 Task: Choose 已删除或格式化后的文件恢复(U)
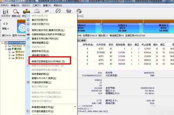pyautogui.click(x=48, y=35)
